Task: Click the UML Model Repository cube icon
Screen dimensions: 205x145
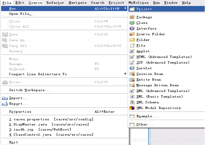Action: 132,108
